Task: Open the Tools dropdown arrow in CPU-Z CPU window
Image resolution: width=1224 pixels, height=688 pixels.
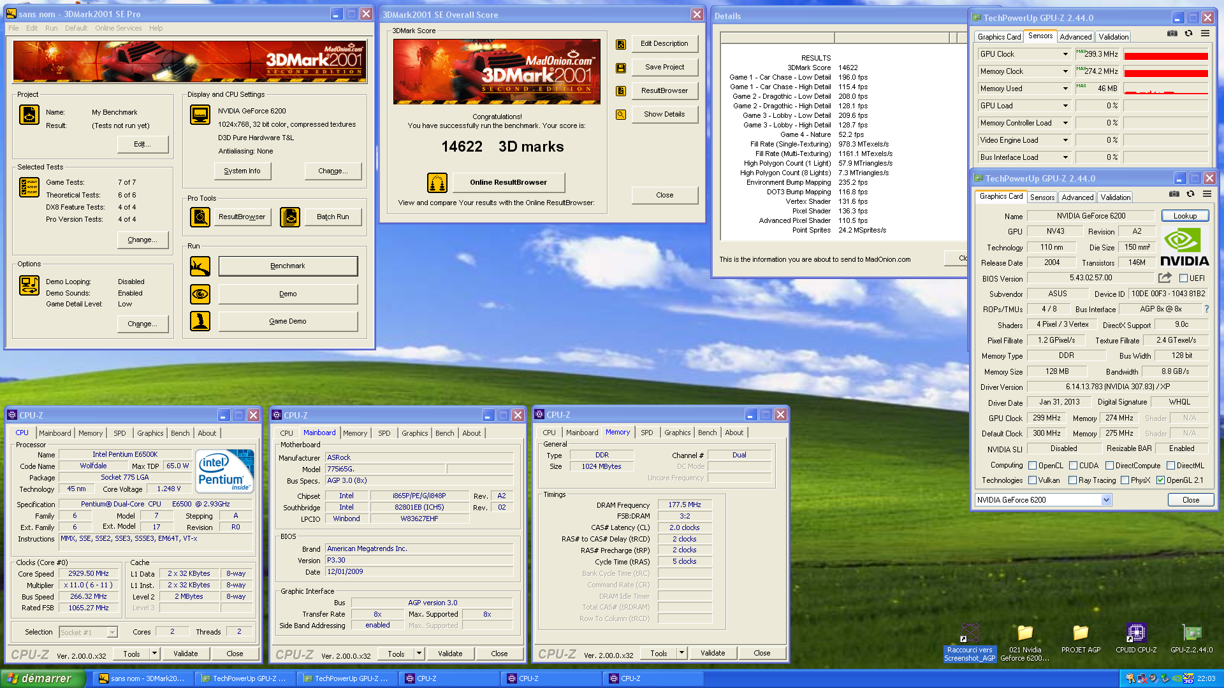Action: [x=154, y=654]
